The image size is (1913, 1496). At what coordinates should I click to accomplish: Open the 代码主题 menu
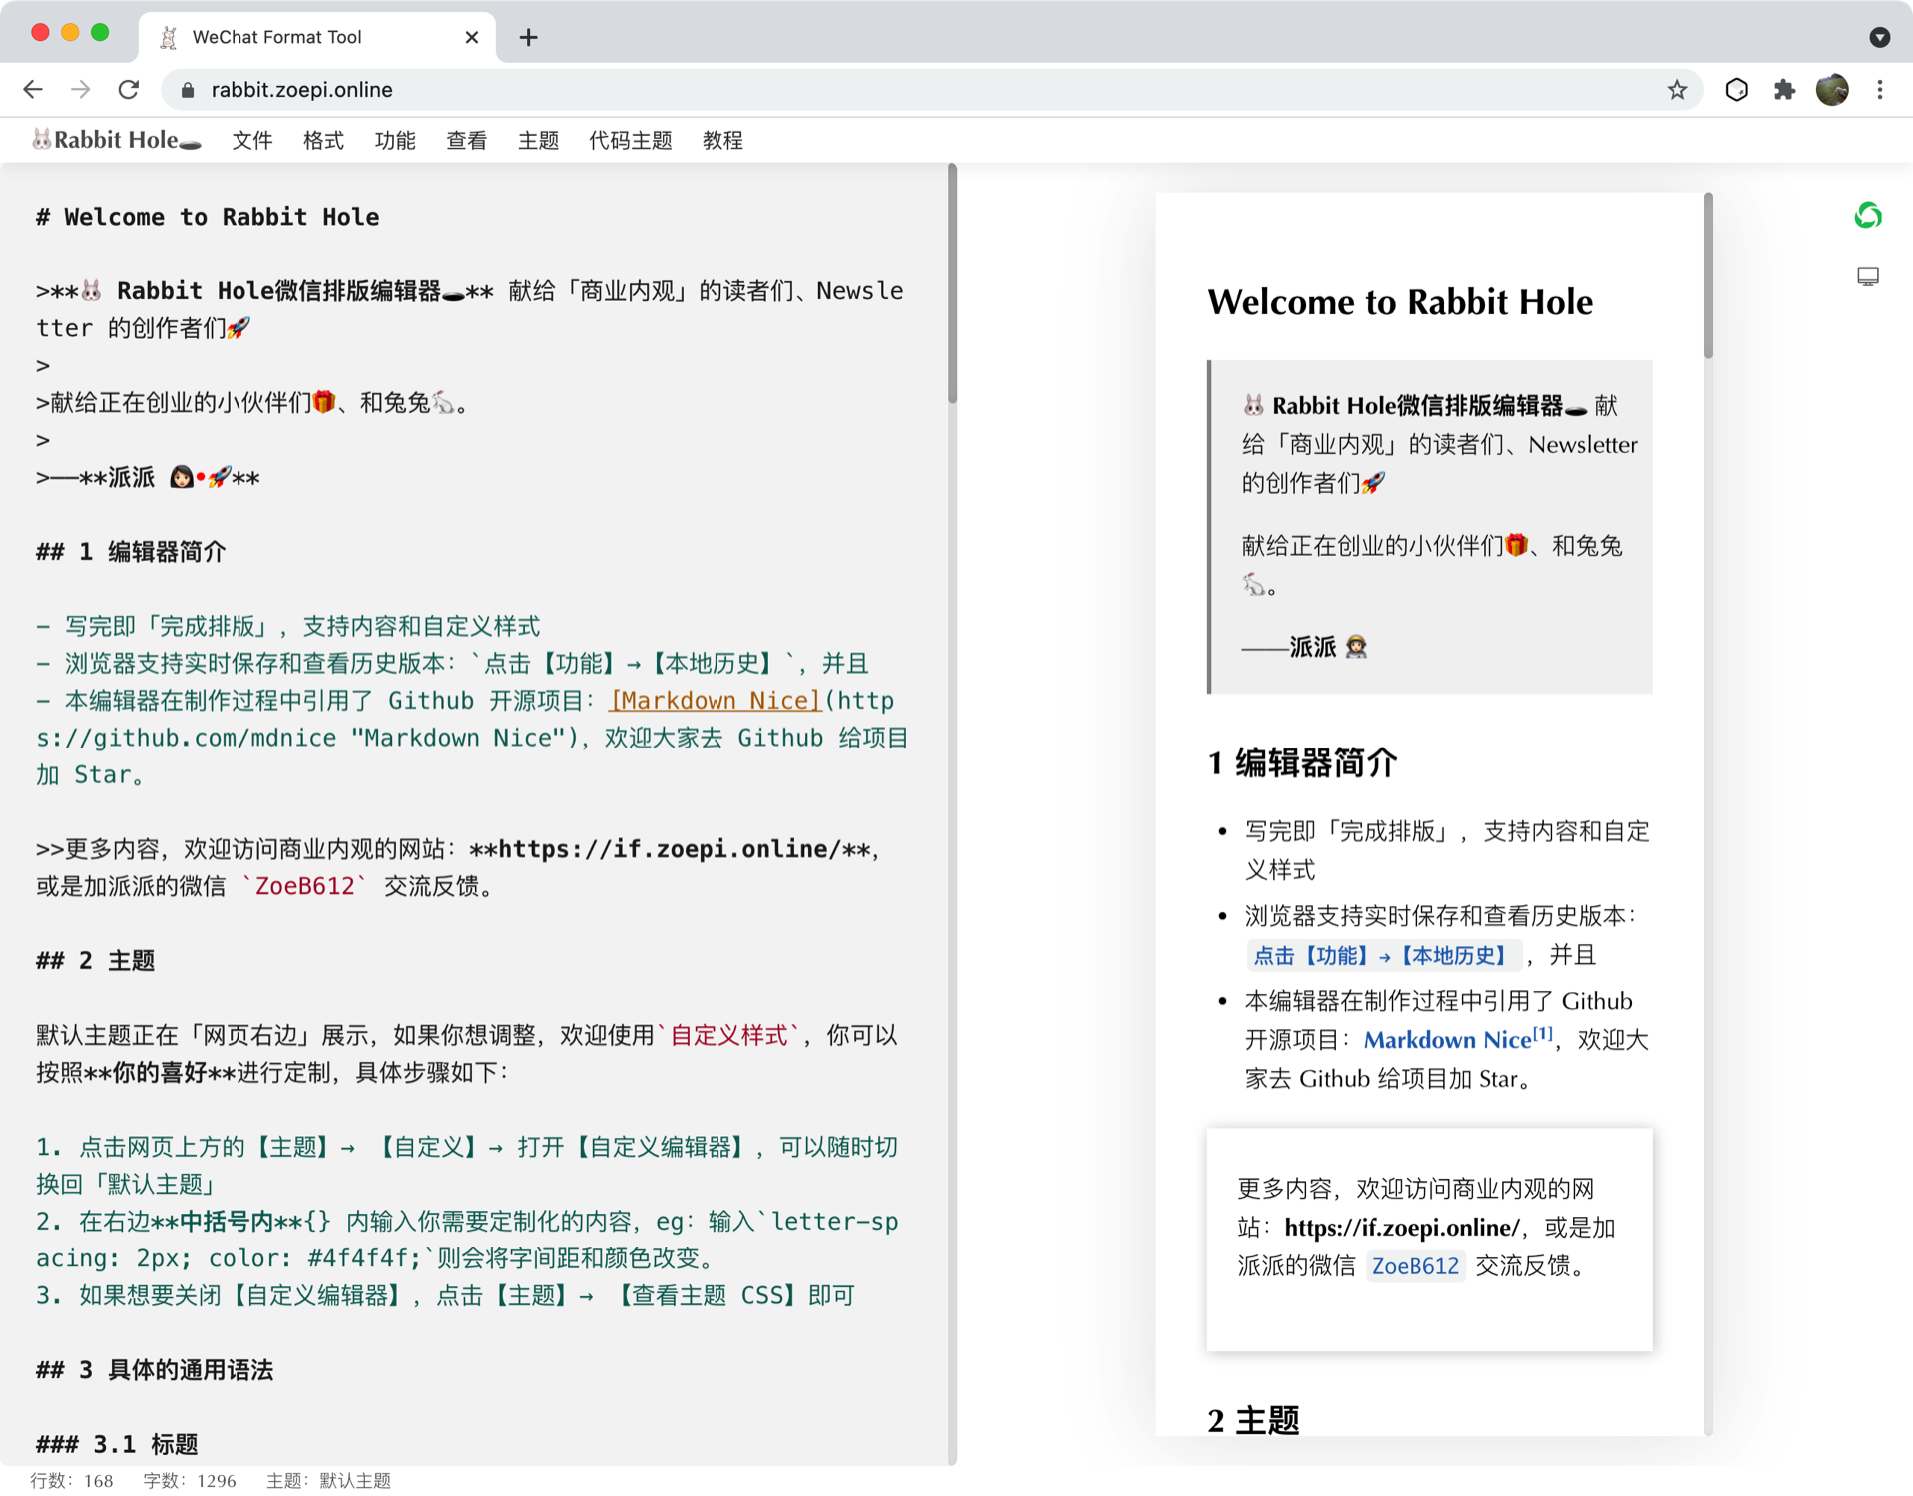click(630, 141)
